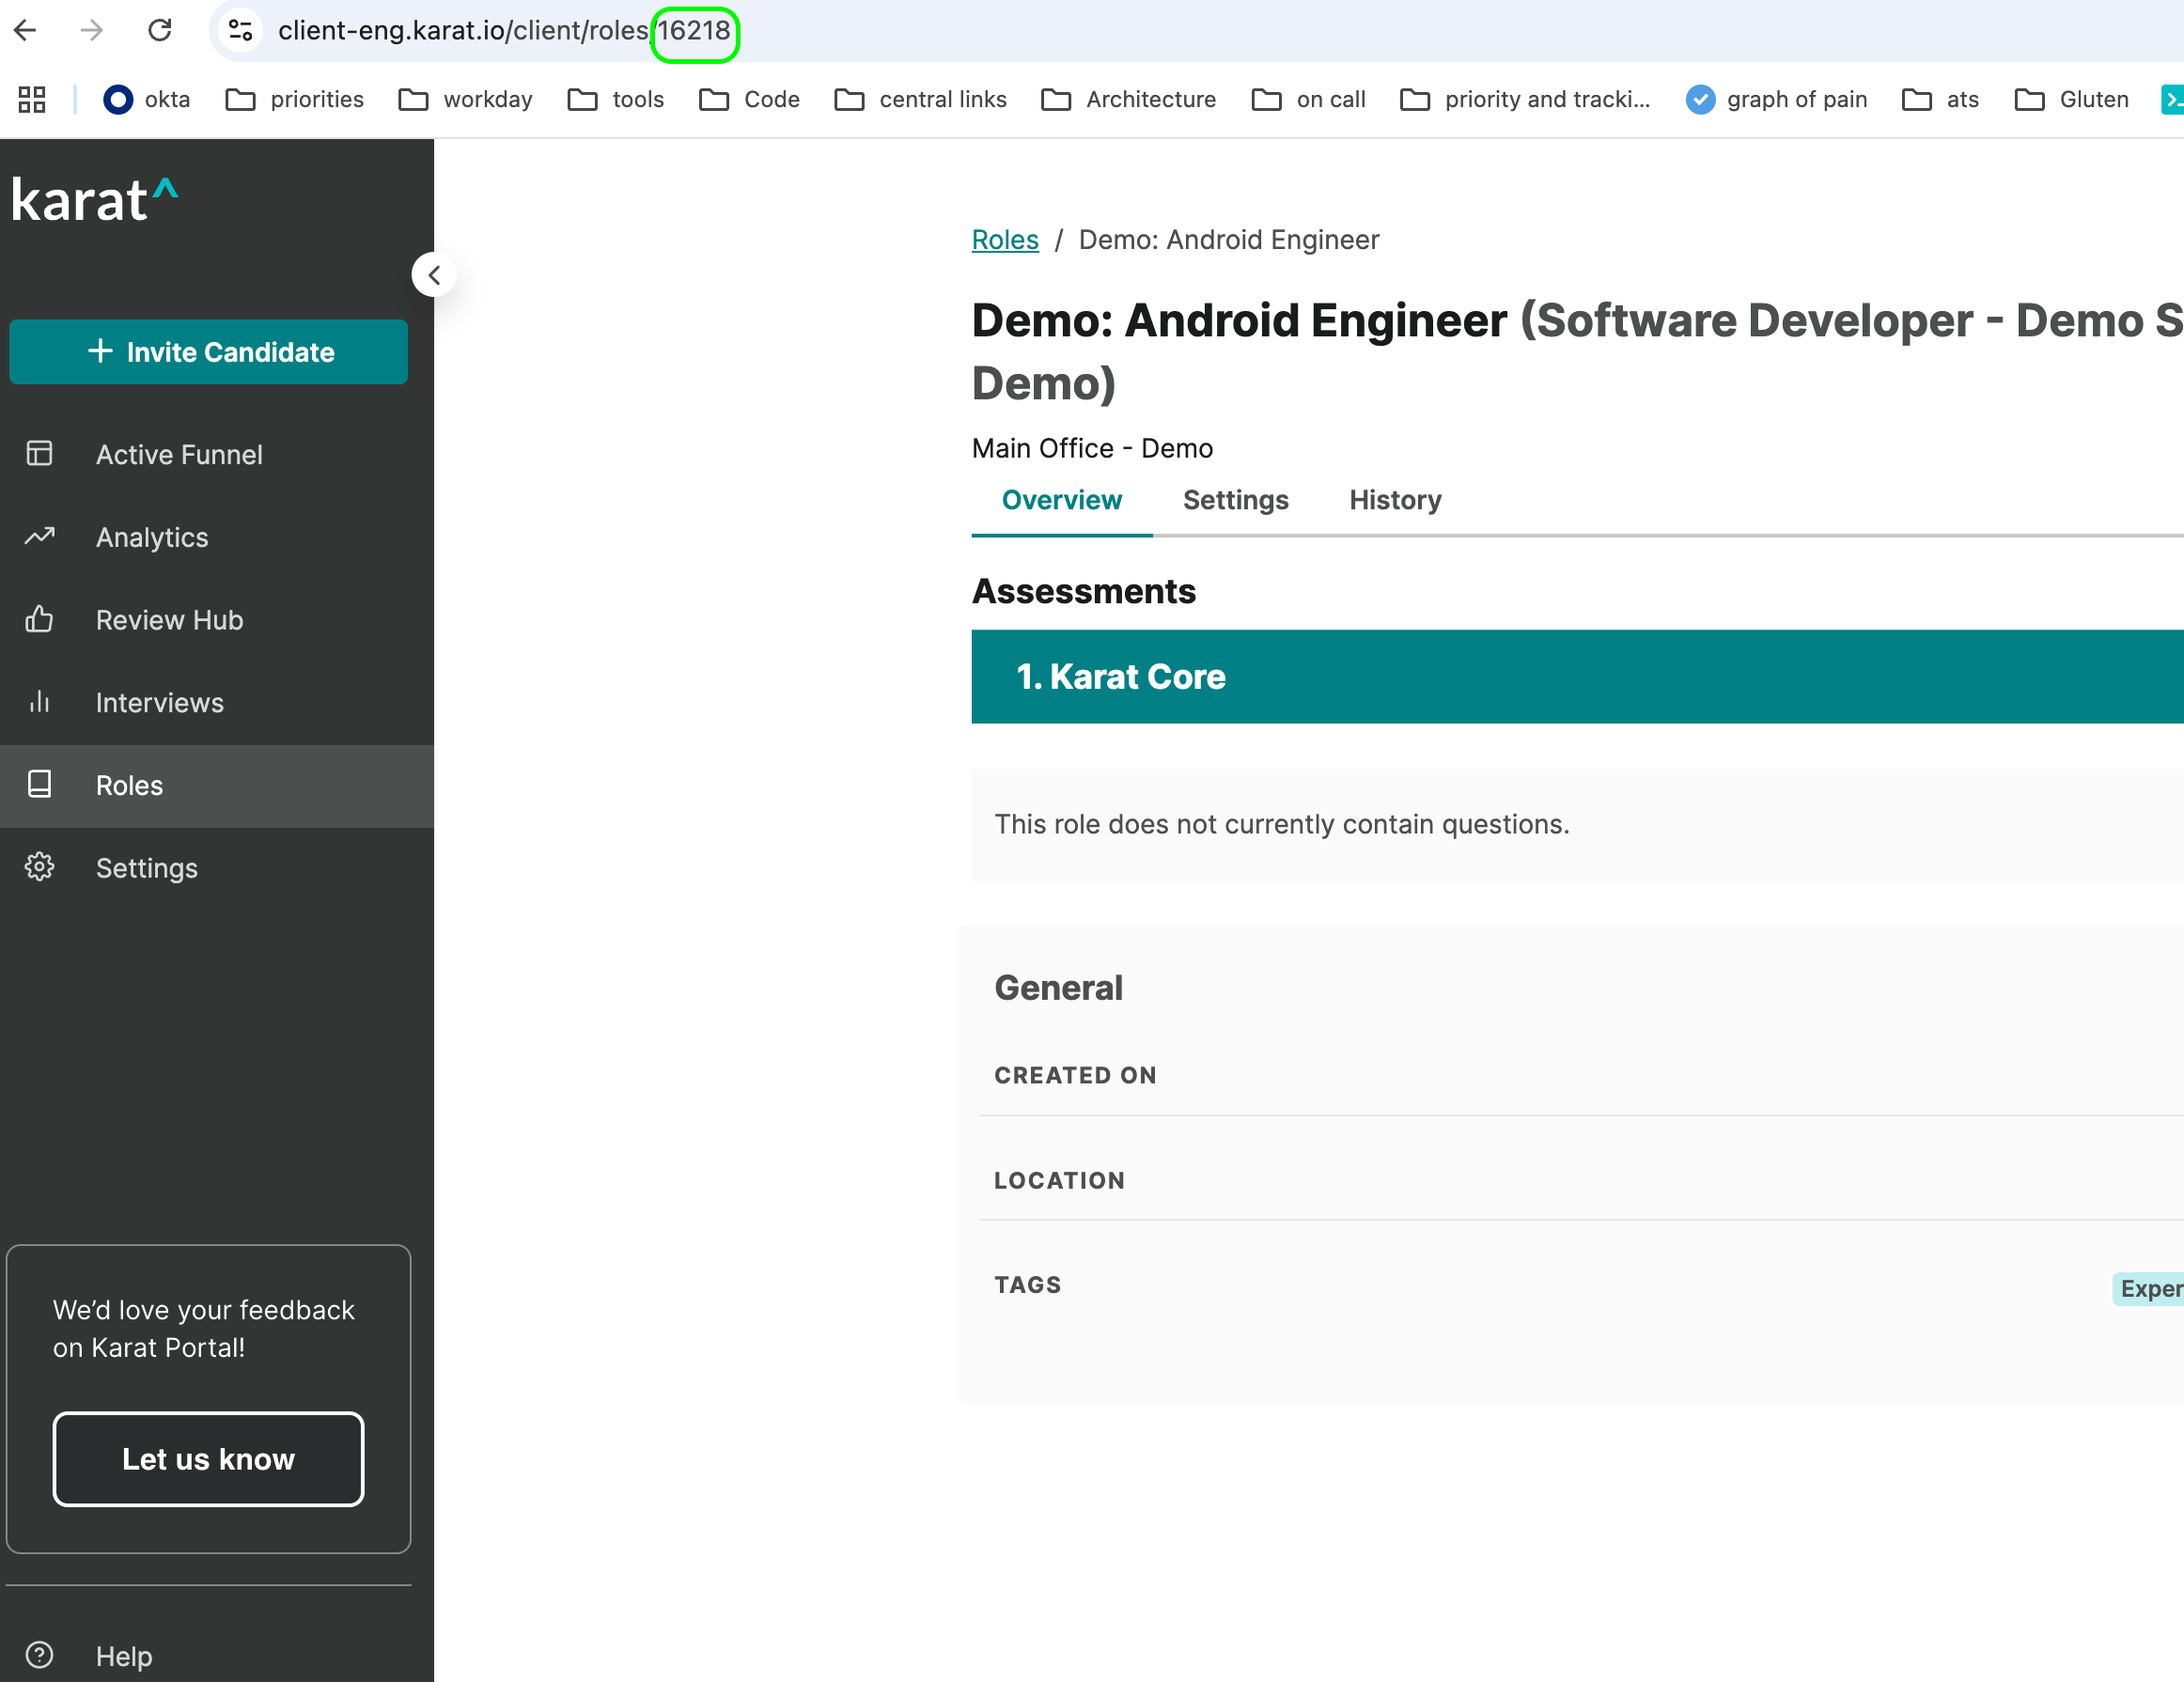
Task: Open Interviews in the sidebar
Action: [x=217, y=703]
